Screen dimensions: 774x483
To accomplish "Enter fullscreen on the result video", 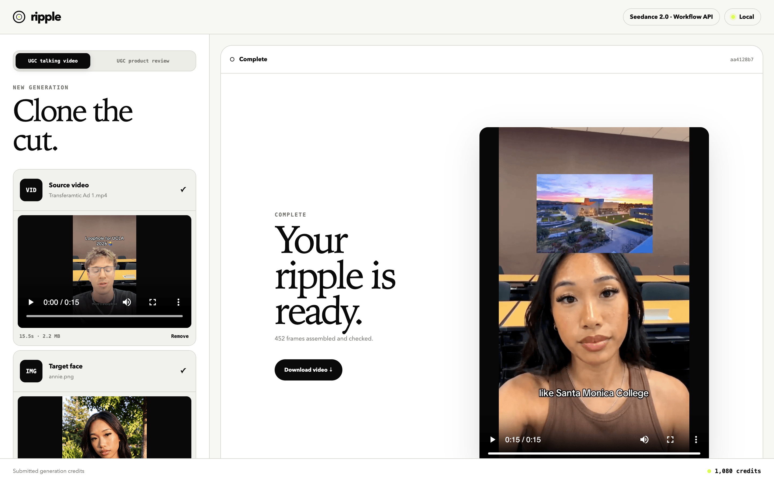I will tap(670, 440).
